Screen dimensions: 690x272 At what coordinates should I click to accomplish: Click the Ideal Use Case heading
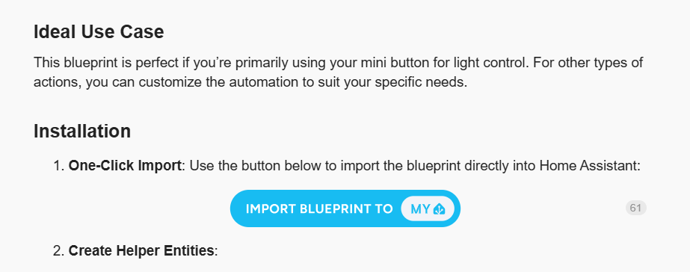[99, 31]
